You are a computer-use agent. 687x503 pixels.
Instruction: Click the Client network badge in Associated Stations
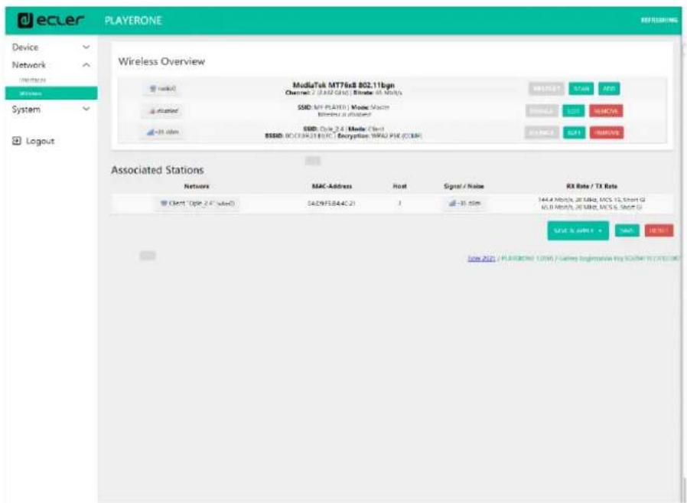point(197,203)
